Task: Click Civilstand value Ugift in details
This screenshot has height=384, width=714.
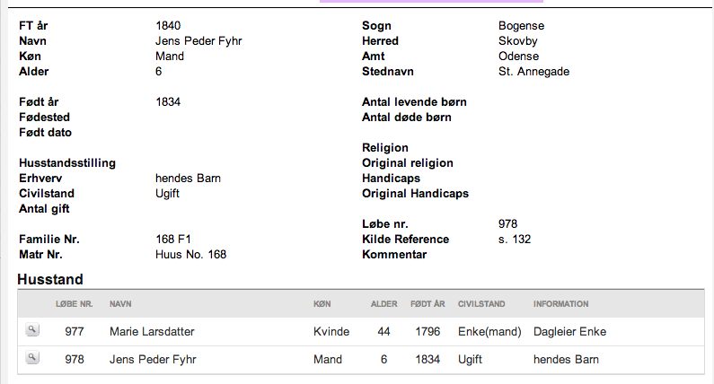Action: pyautogui.click(x=167, y=194)
